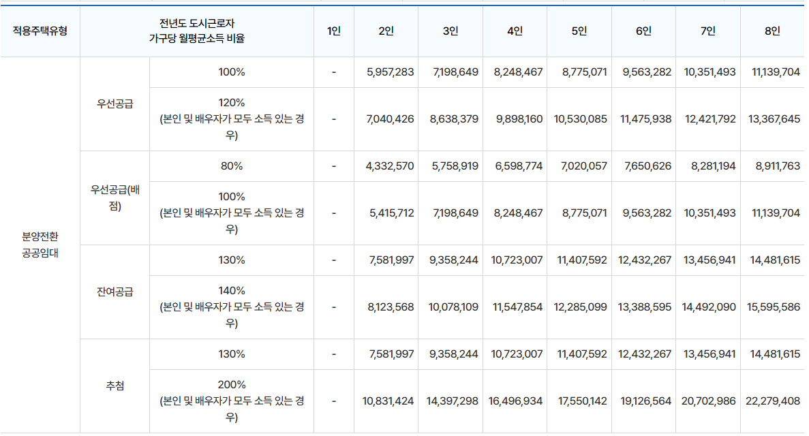Click the 1인 column header
This screenshot has height=436, width=809.
point(333,31)
